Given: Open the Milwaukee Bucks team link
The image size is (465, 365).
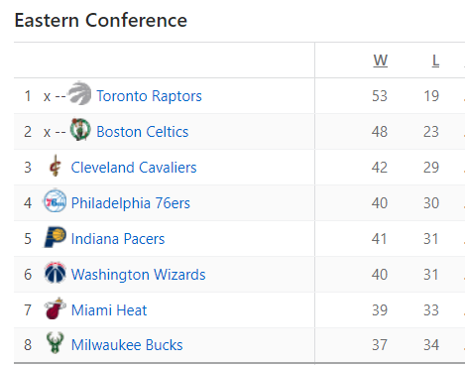Looking at the screenshot, I should pos(127,345).
